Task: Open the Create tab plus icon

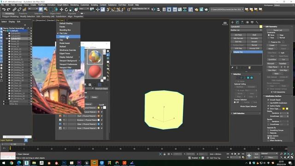Action: pos(232,22)
